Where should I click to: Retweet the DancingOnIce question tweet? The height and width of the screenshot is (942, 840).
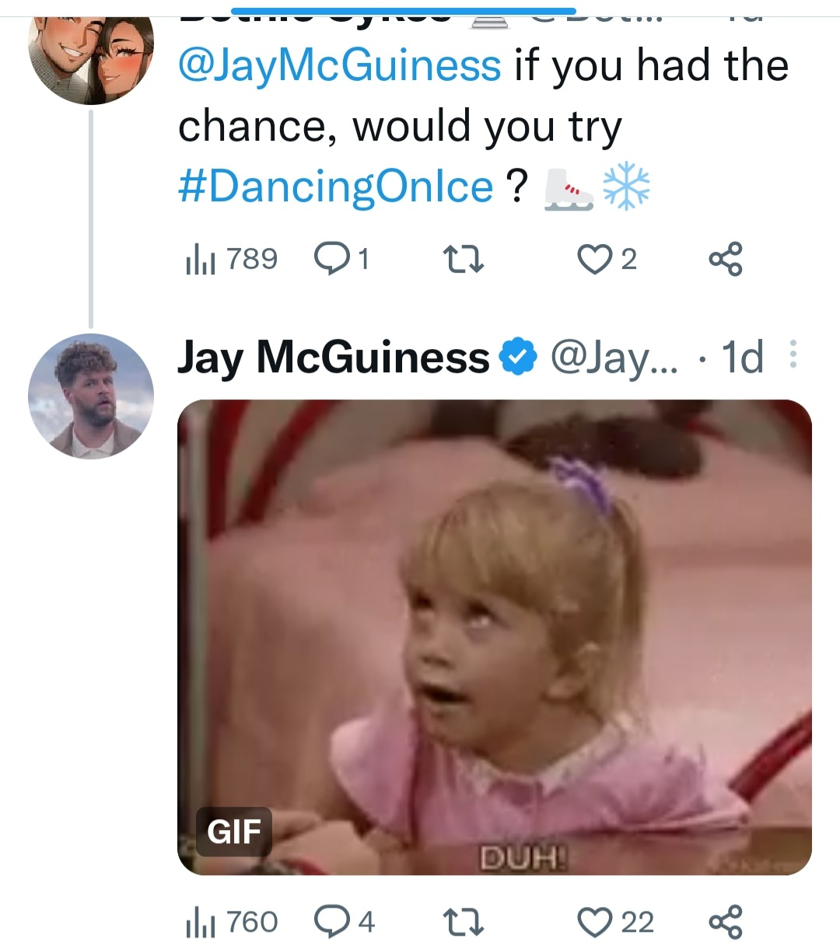(x=463, y=260)
